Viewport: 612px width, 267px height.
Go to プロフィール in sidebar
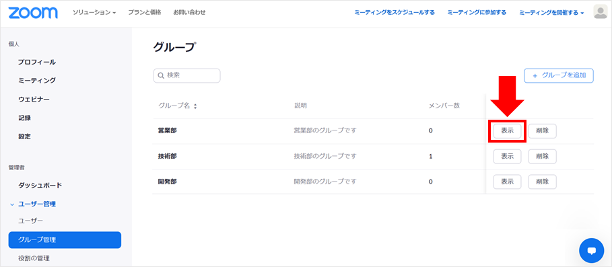tap(37, 62)
